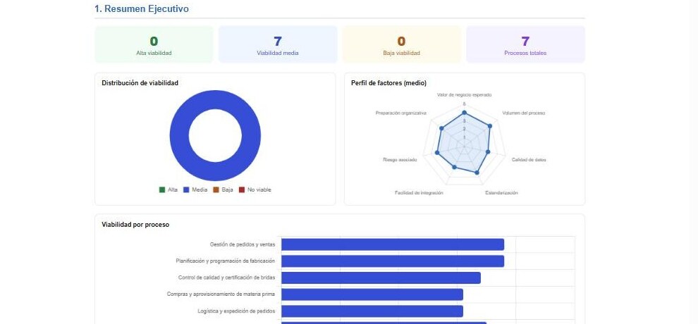The height and width of the screenshot is (324, 698).
Task: Click the 'Estandarización' radar label
Action: pos(501,193)
